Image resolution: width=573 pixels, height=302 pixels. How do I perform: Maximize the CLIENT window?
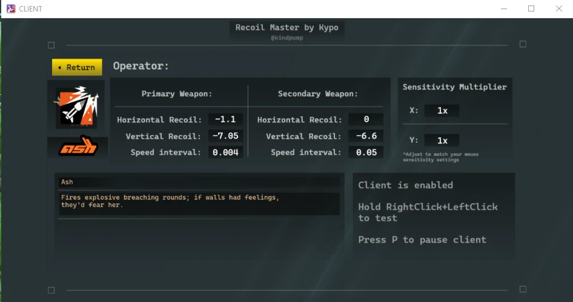tap(531, 8)
